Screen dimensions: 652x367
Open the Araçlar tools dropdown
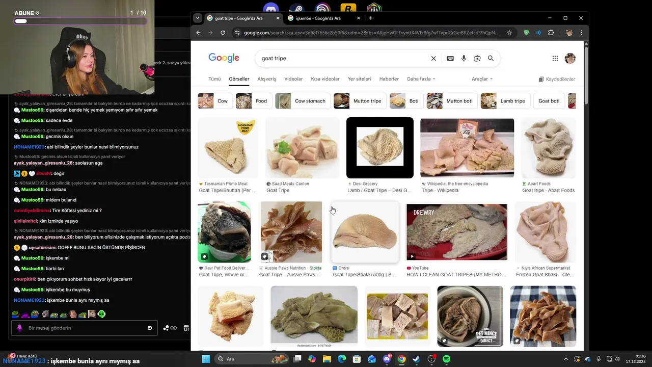(x=482, y=79)
